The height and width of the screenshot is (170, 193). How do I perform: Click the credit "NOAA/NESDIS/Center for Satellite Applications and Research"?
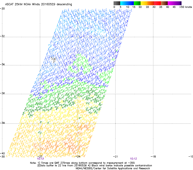pyautogui.click(x=113, y=168)
